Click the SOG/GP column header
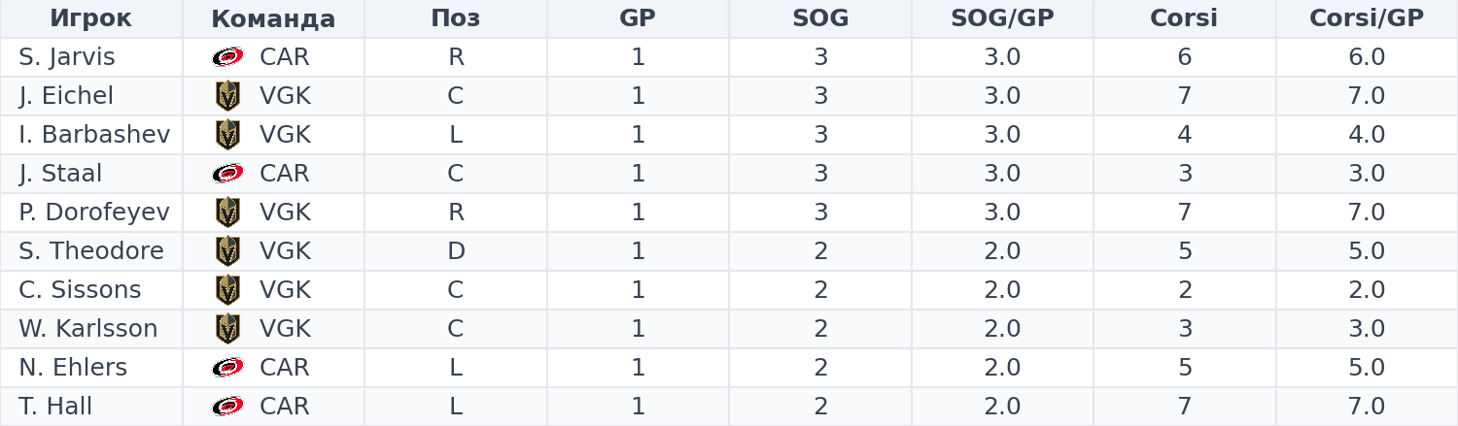Viewport: 1458px width, 426px height. [x=1002, y=18]
